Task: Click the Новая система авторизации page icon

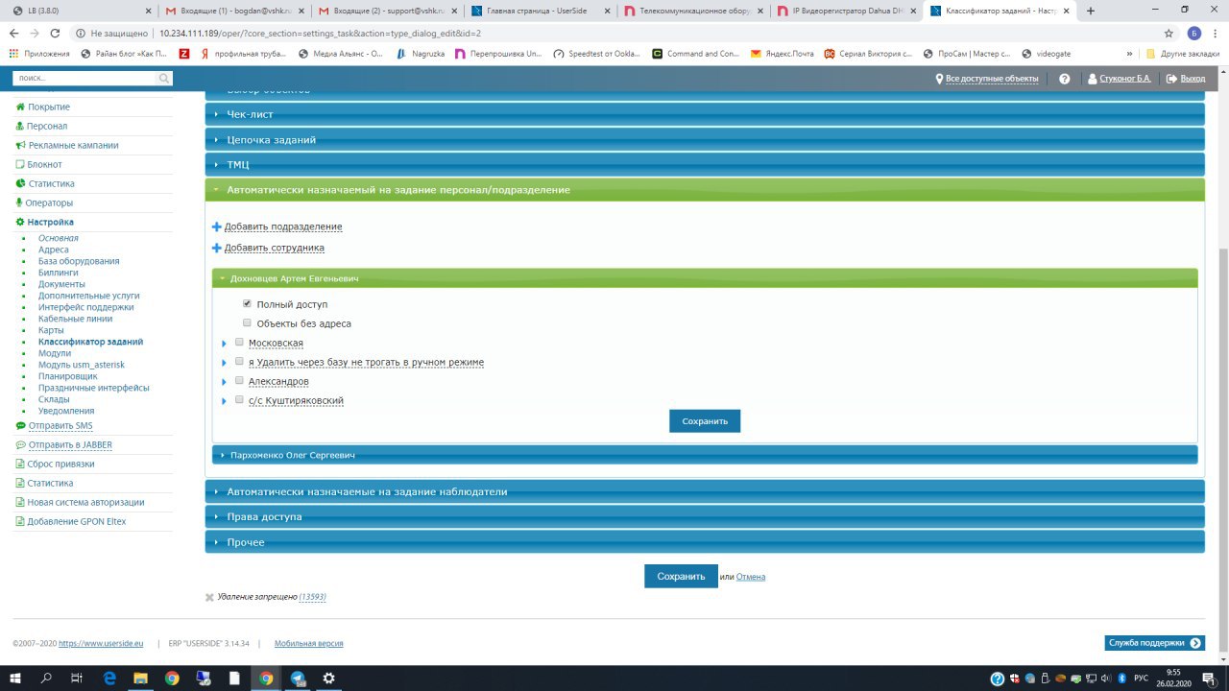Action: (x=19, y=502)
